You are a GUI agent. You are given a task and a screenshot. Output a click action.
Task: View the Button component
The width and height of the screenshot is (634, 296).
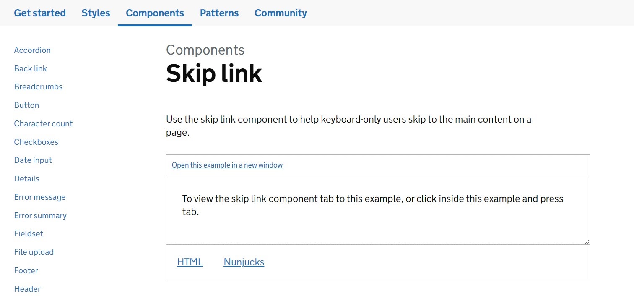pos(26,105)
